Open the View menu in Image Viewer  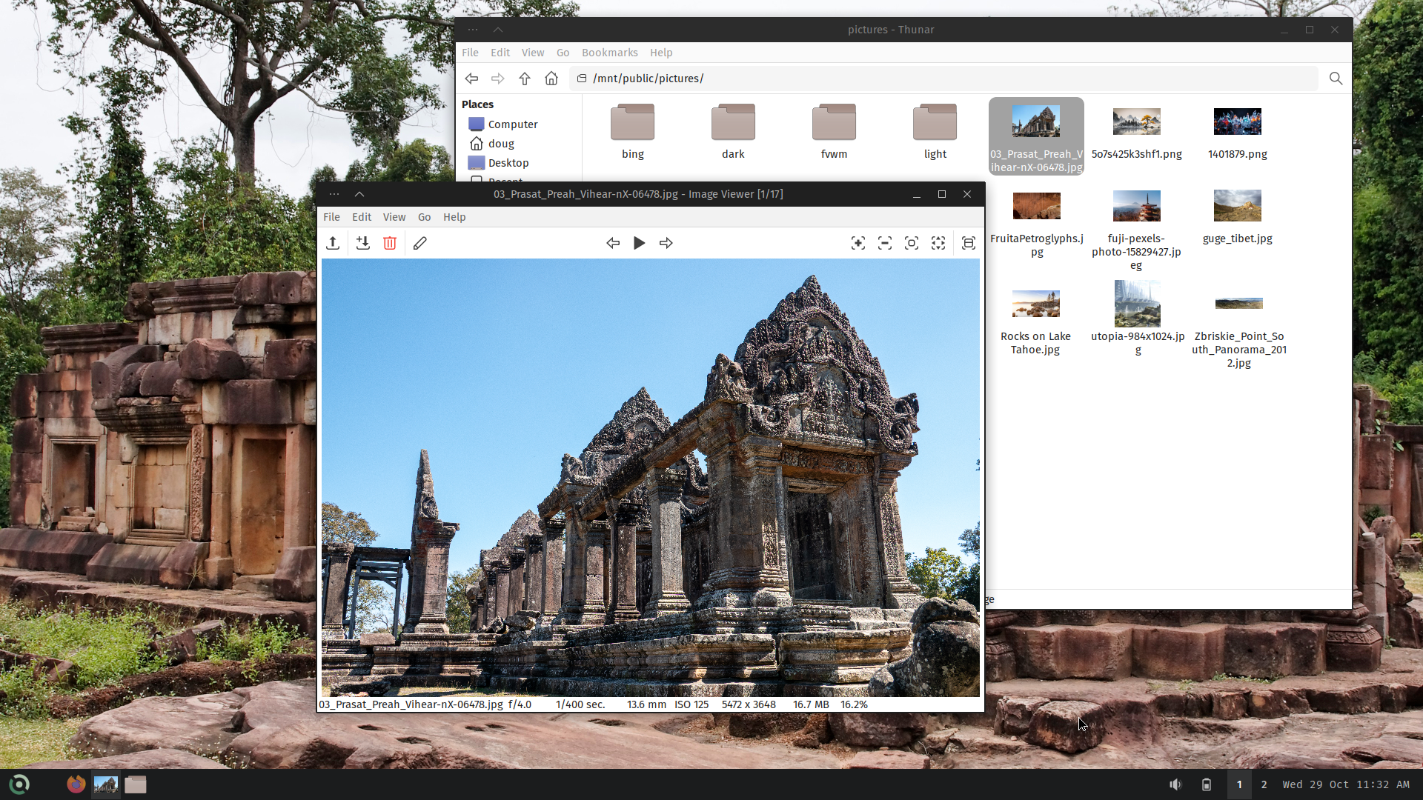click(x=394, y=217)
